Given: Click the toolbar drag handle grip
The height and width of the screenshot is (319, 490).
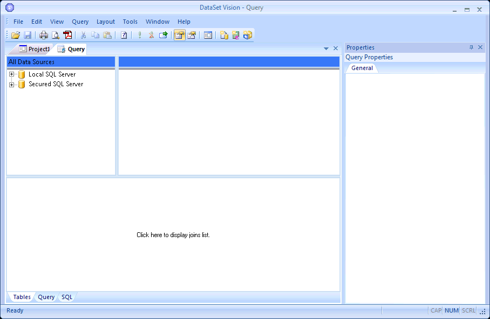Looking at the screenshot, I should point(7,34).
